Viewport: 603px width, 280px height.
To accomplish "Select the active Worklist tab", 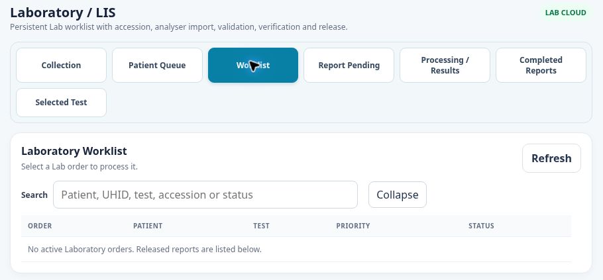I will point(253,65).
